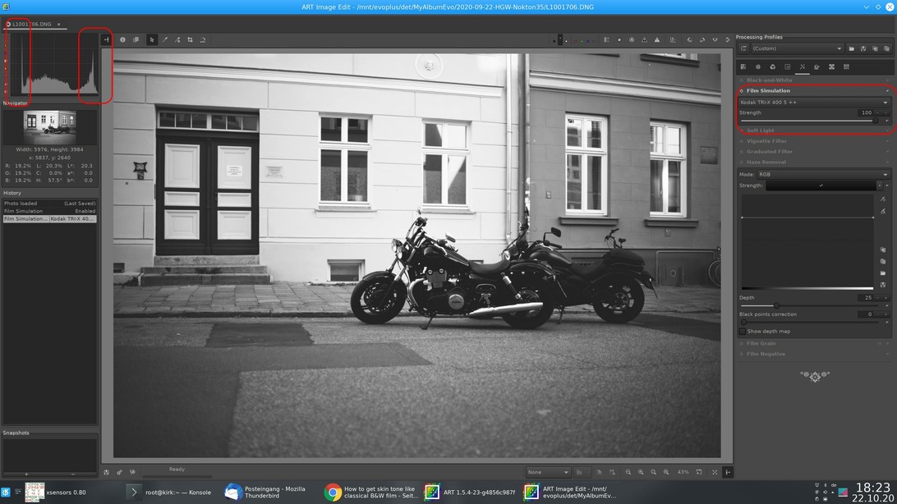This screenshot has width=897, height=504.
Task: Toggle the left panel visibility icon
Action: click(x=106, y=39)
